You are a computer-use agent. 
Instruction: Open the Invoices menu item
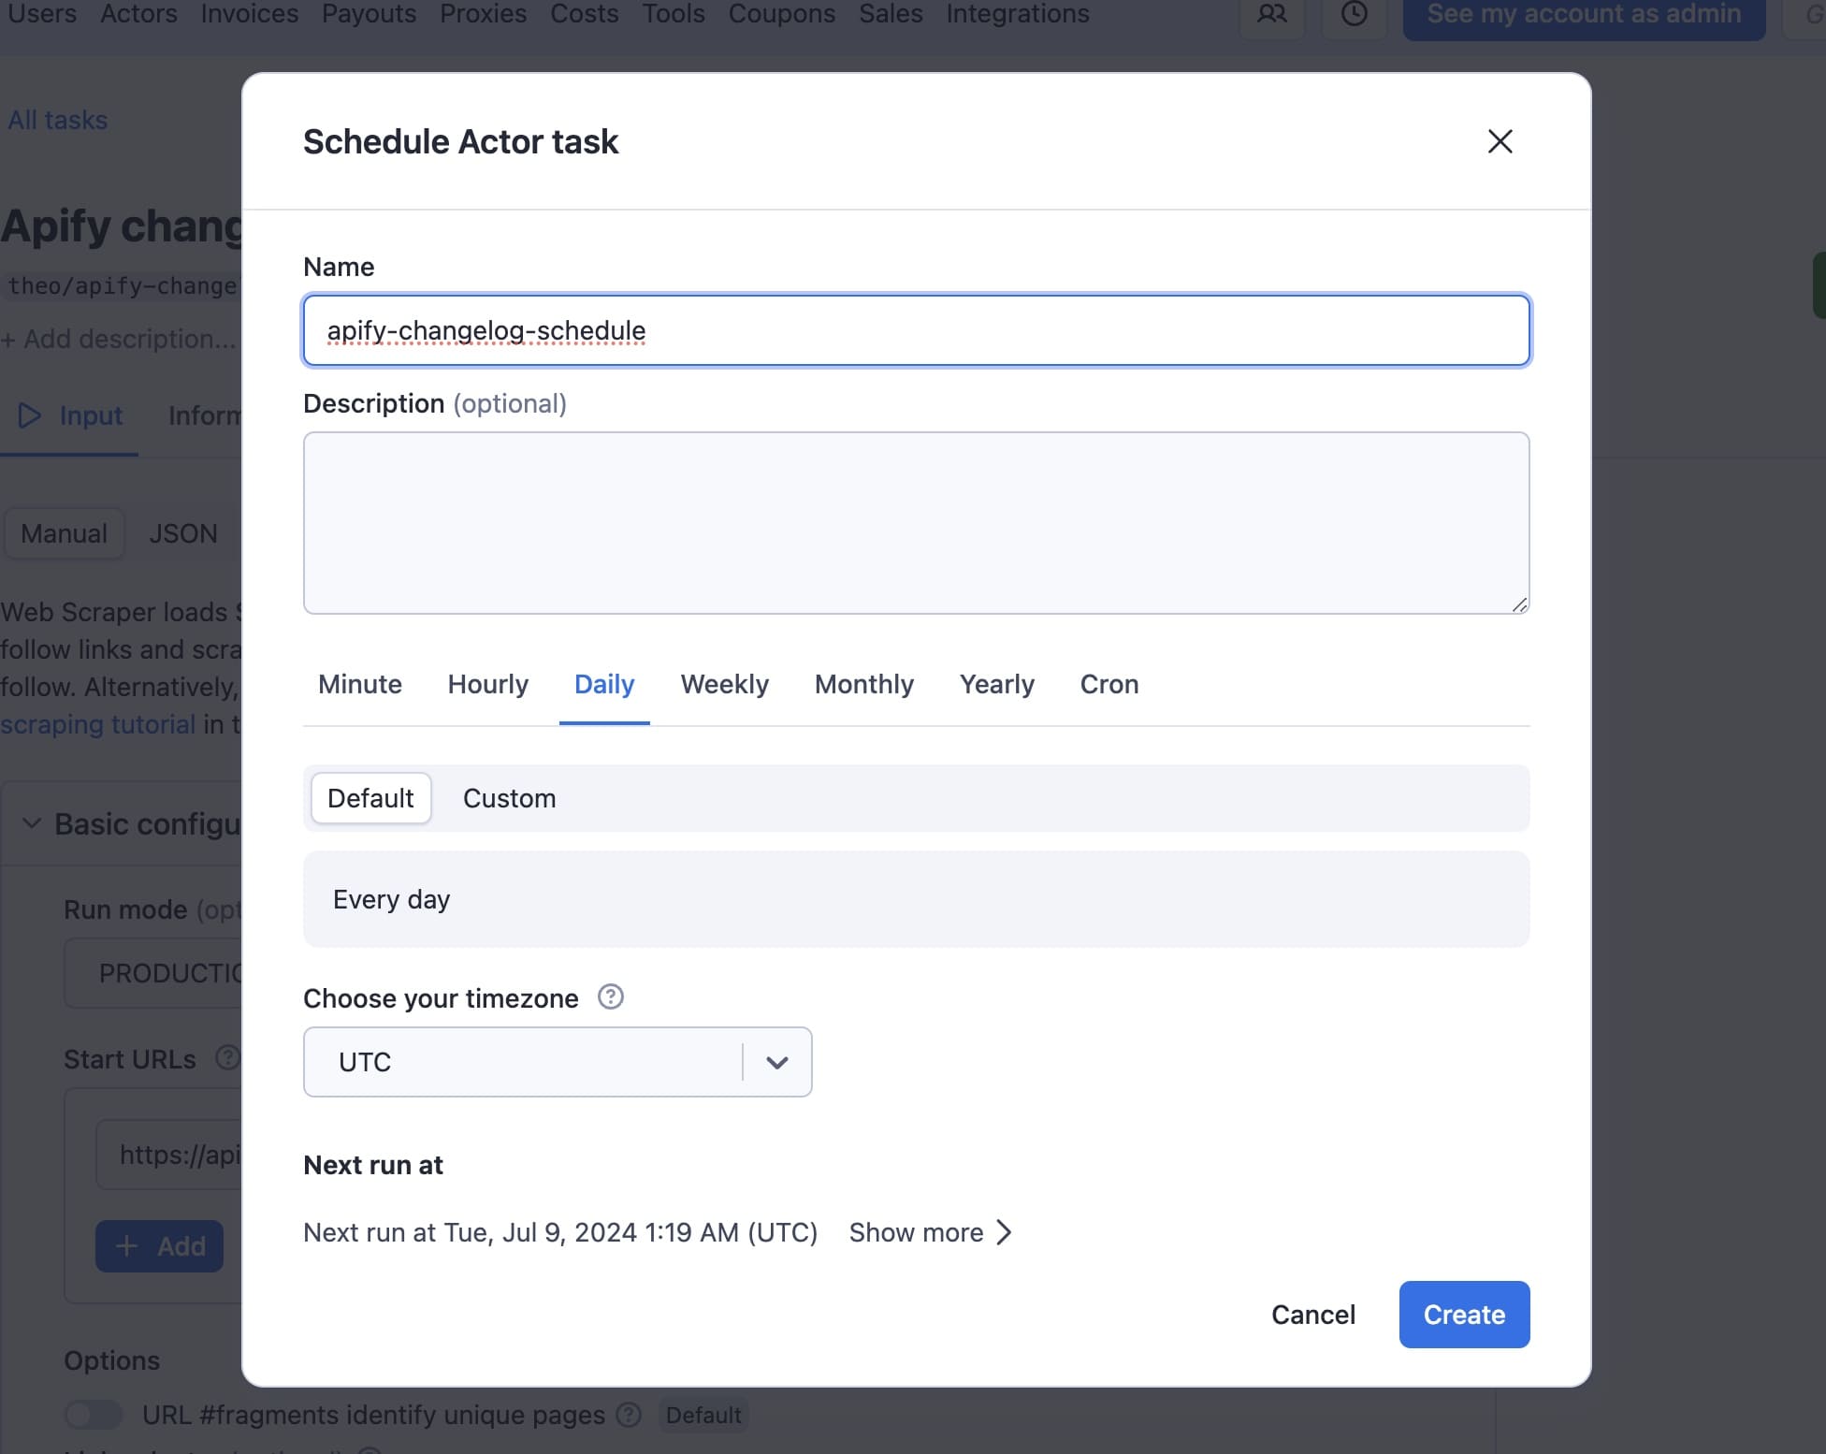(248, 14)
